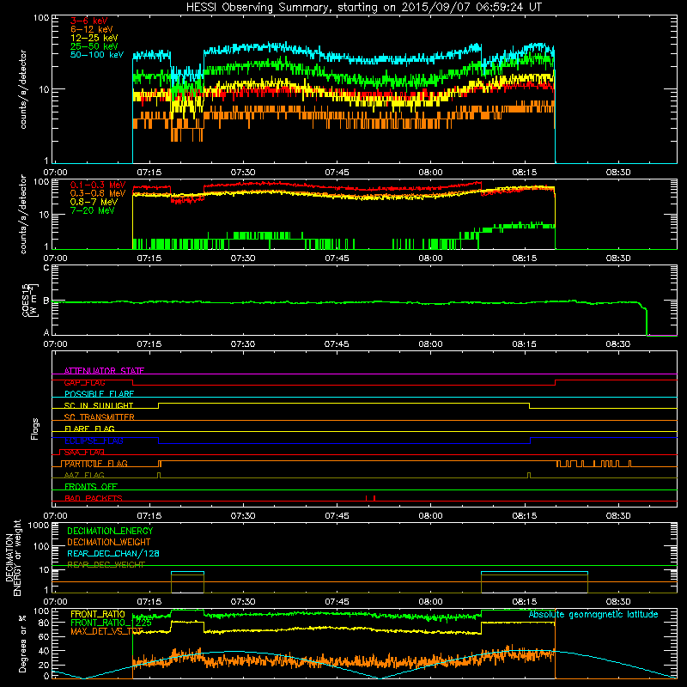Click the 0.1-0.3 MeV legend label
The width and height of the screenshot is (687, 687).
(x=98, y=185)
